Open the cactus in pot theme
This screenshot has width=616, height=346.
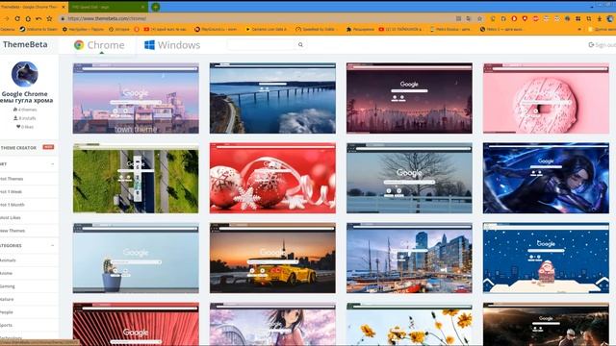point(136,259)
